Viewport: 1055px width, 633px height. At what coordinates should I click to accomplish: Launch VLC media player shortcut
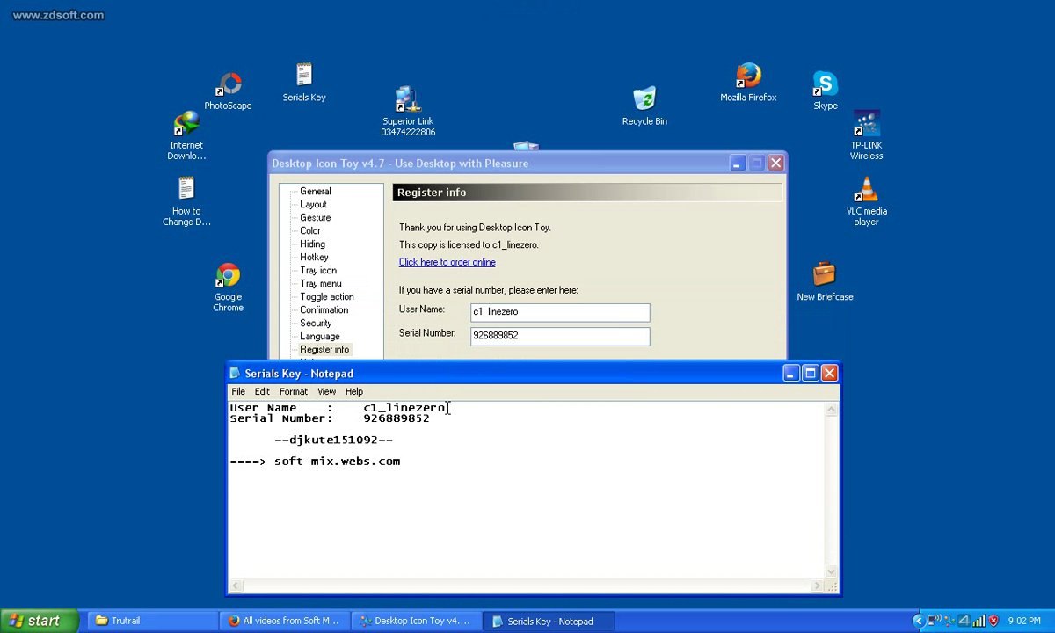point(867,201)
